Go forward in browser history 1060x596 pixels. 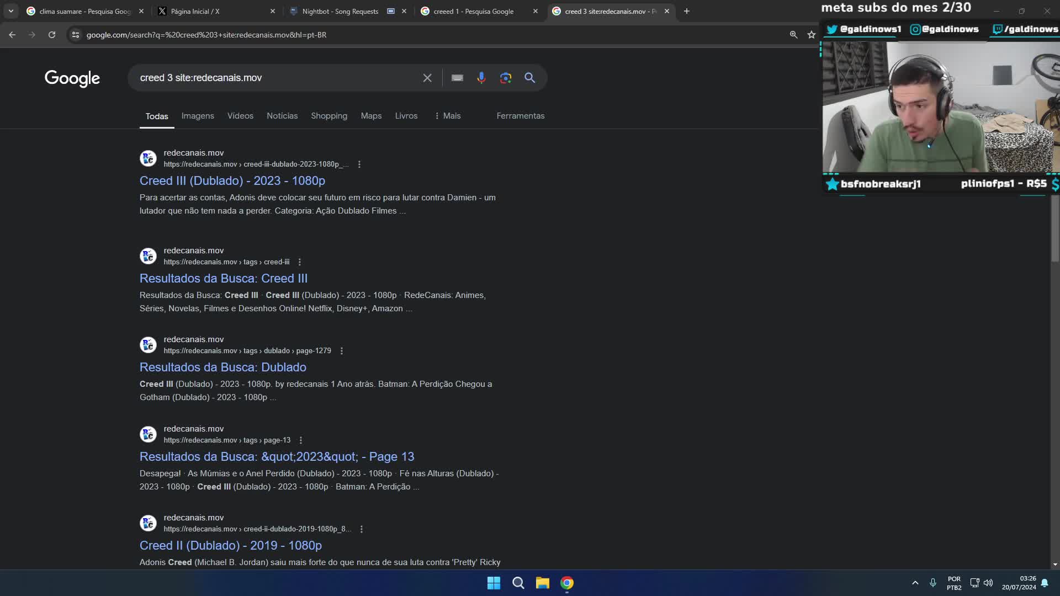click(32, 35)
